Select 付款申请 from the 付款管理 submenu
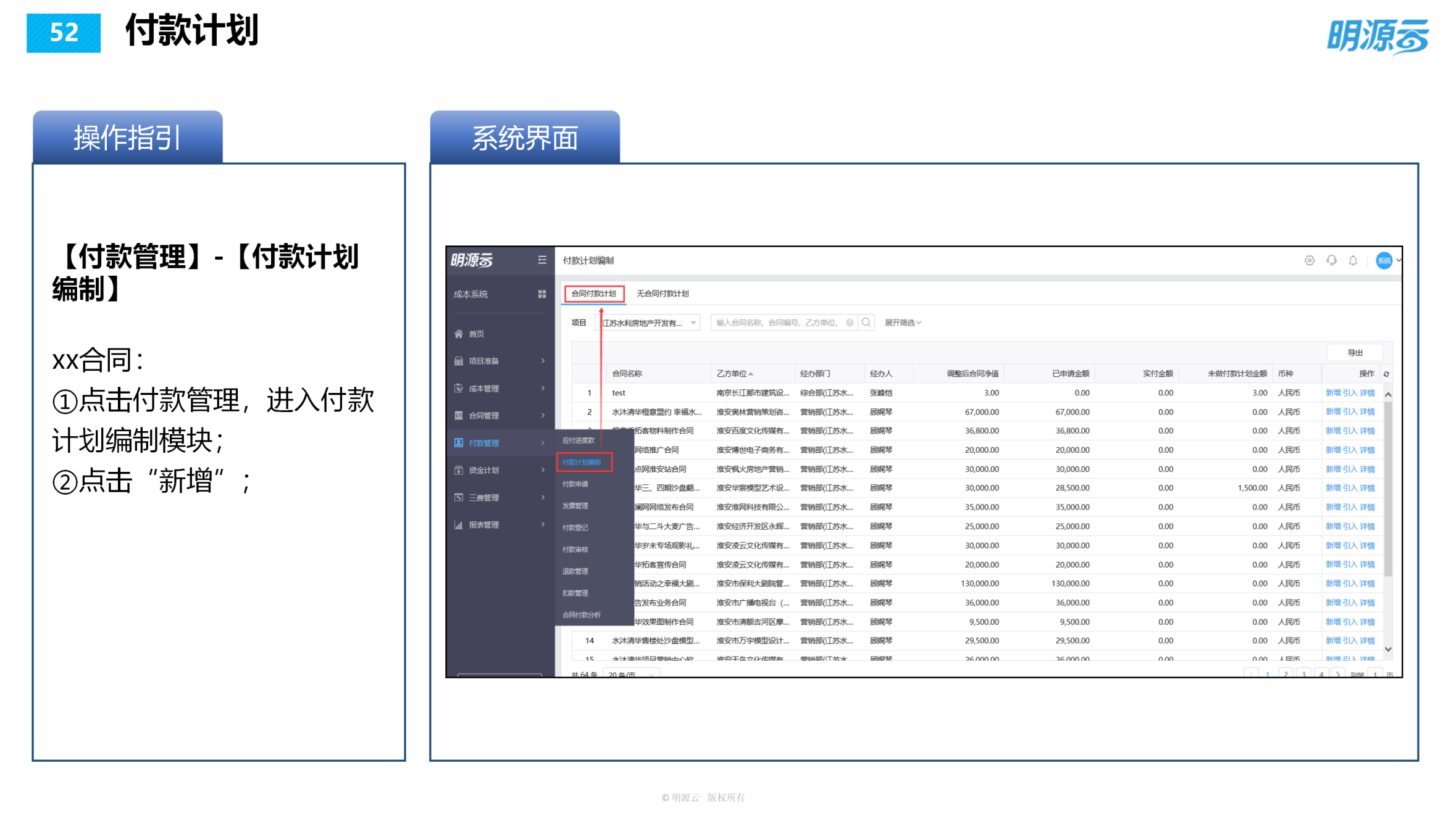1451x813 pixels. pyautogui.click(x=575, y=484)
